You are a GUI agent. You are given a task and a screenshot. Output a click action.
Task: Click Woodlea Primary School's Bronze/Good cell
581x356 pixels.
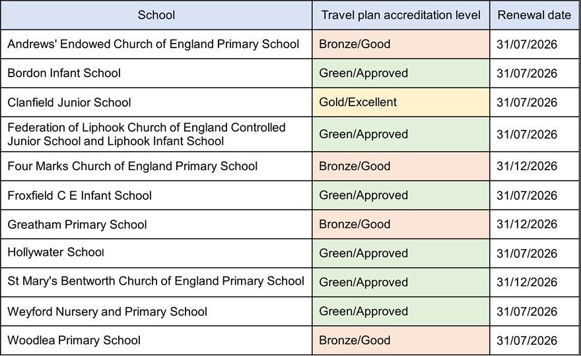coord(355,340)
